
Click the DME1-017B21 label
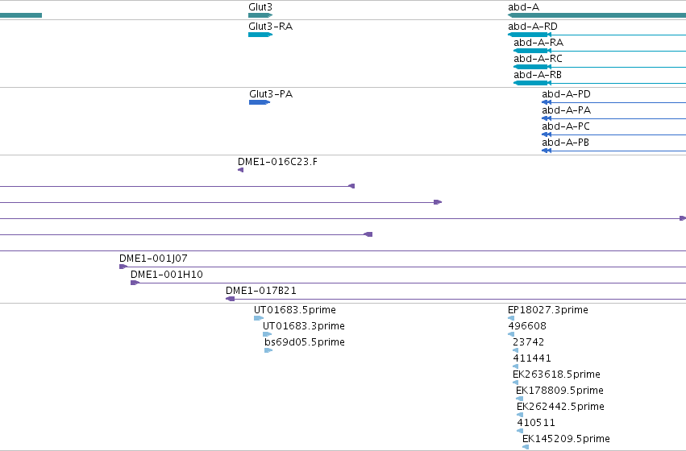click(x=260, y=291)
